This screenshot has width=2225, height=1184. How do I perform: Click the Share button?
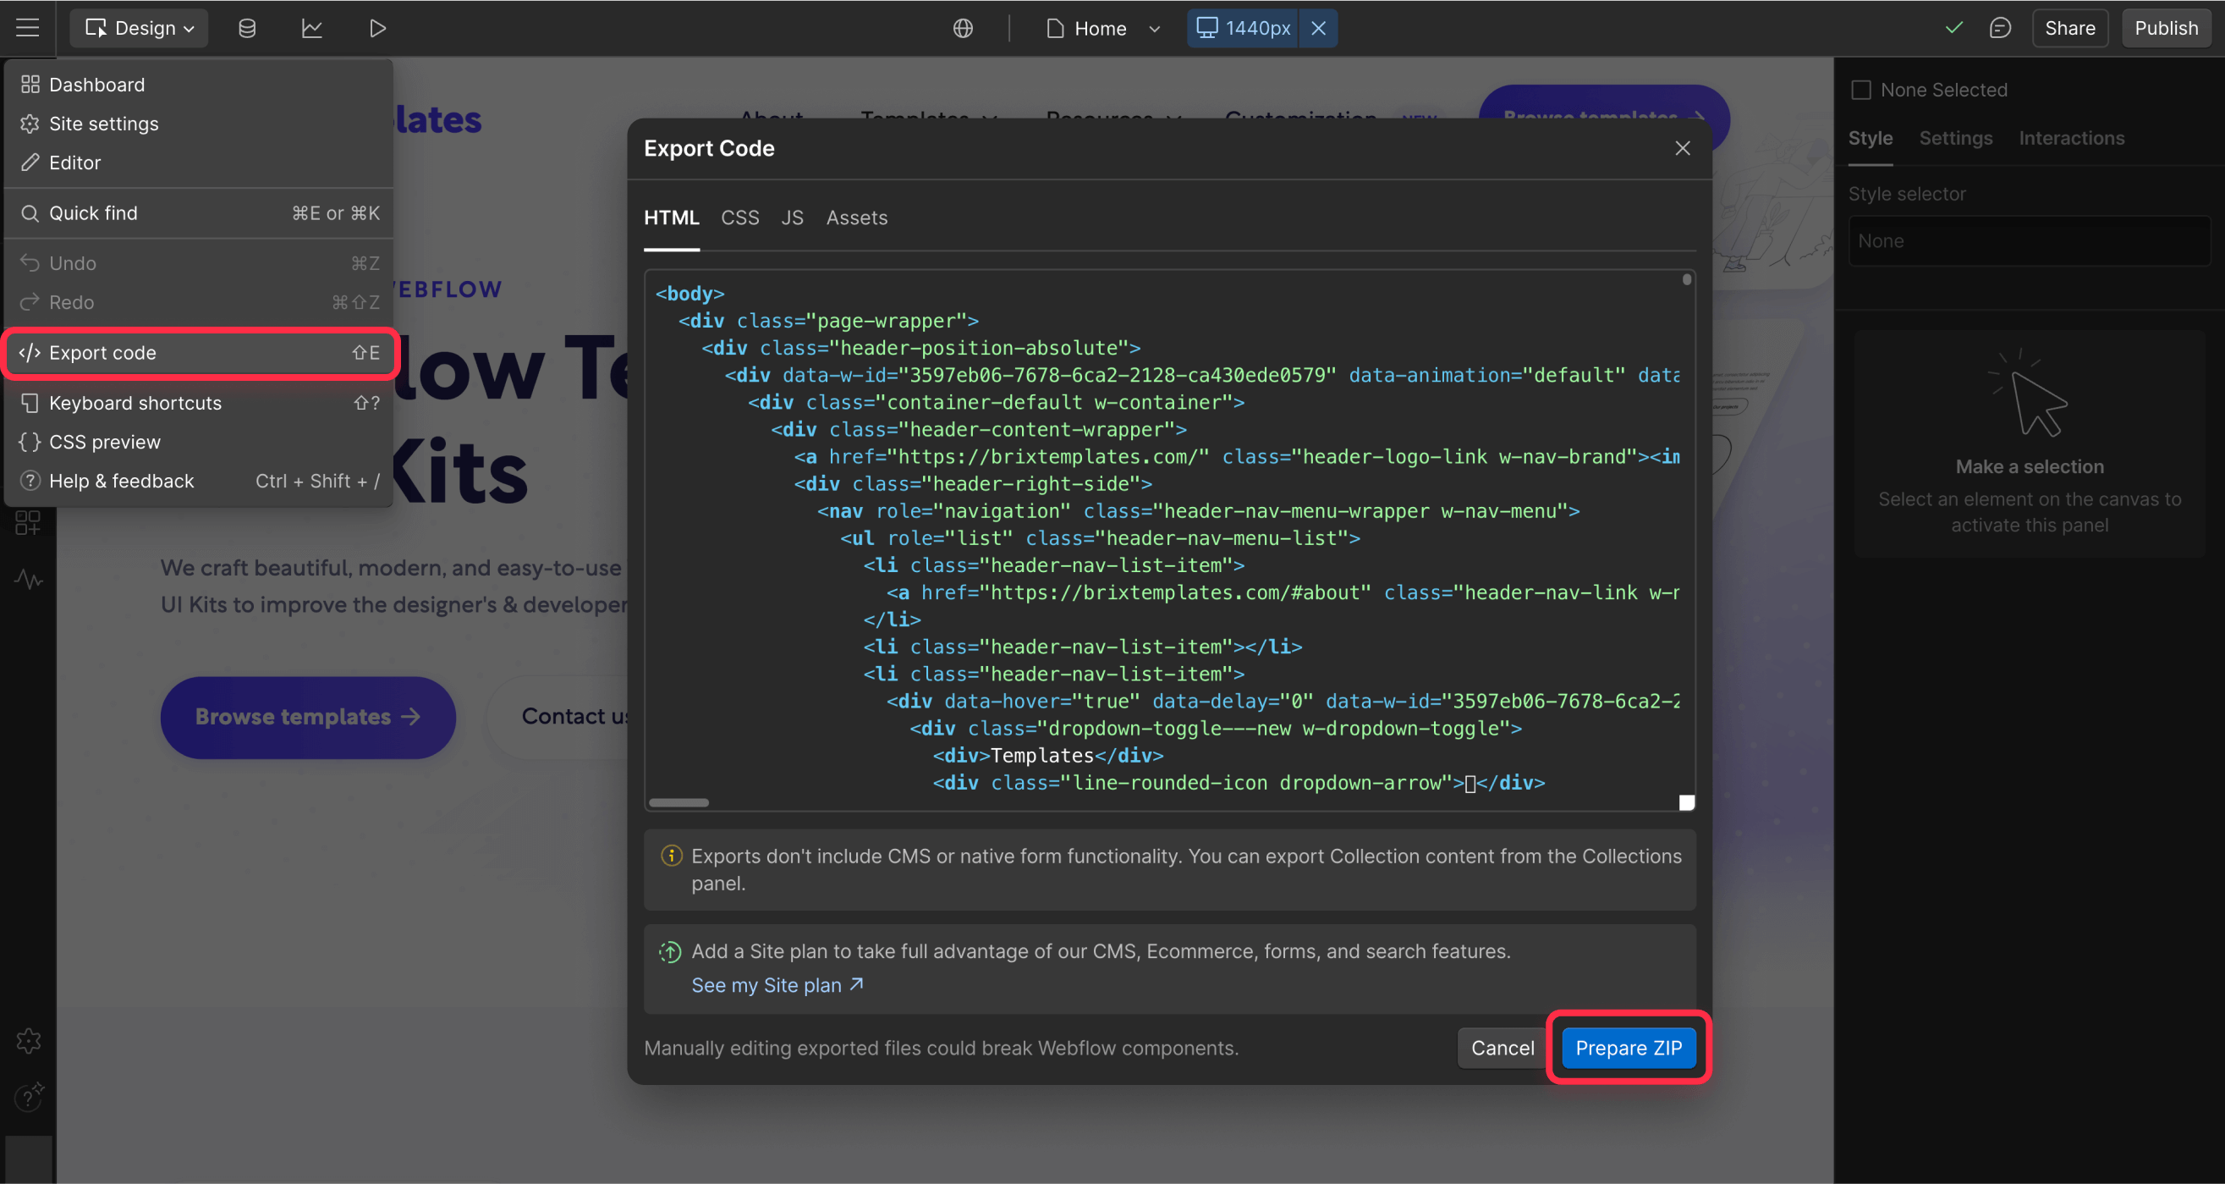[x=2069, y=29]
